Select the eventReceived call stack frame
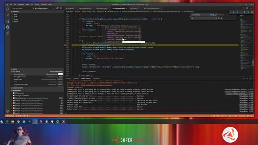This screenshot has height=145, width=258. click(37, 74)
